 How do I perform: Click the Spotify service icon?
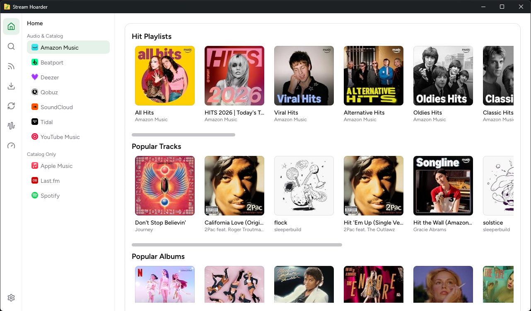point(35,196)
